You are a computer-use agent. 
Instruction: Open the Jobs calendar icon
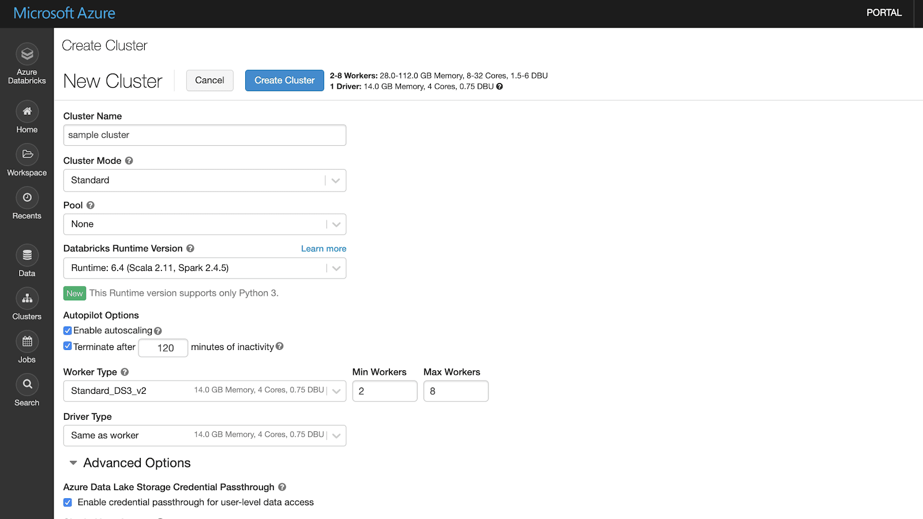[x=27, y=341]
